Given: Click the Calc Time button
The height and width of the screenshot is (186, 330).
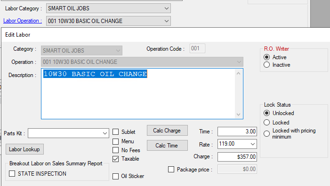Looking at the screenshot, I should click(167, 146).
